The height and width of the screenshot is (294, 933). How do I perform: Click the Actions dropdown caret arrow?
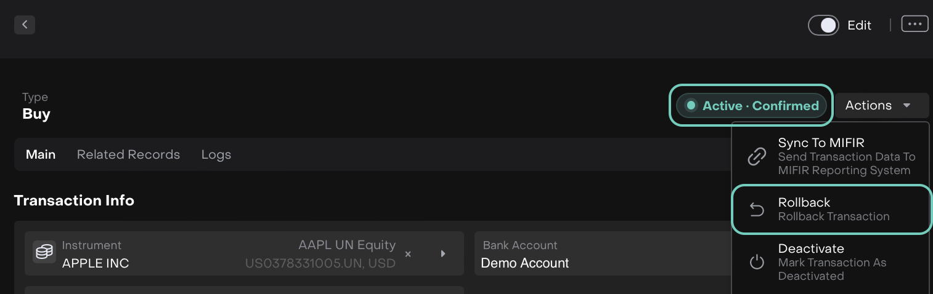[907, 106]
